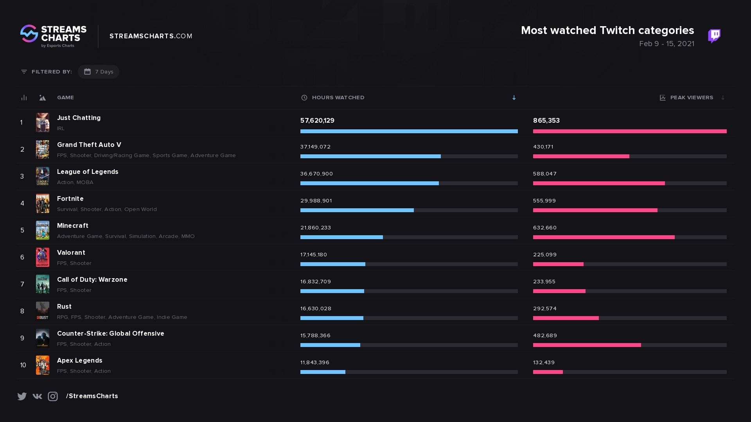
Task: Click the game image column icon
Action: pos(43,98)
